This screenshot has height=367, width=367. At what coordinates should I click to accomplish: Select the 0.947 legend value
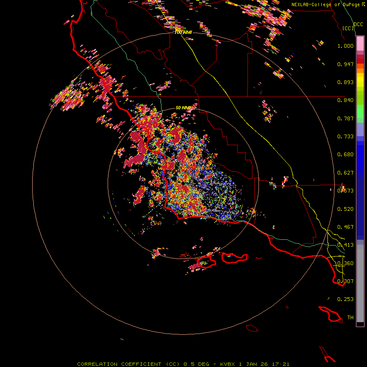(345, 64)
